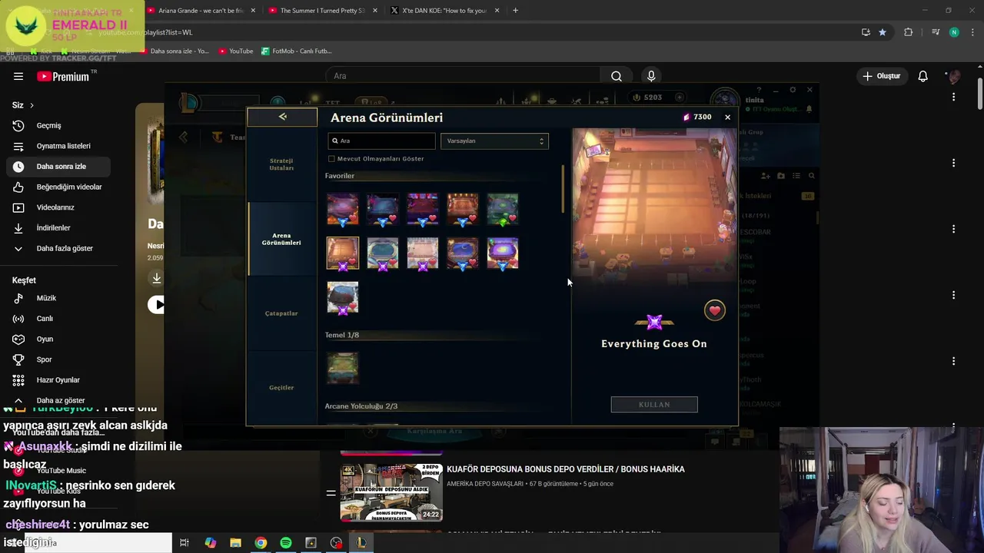Open Chrome three-dot menu
Viewport: 984px width, 553px height.
pos(973,32)
